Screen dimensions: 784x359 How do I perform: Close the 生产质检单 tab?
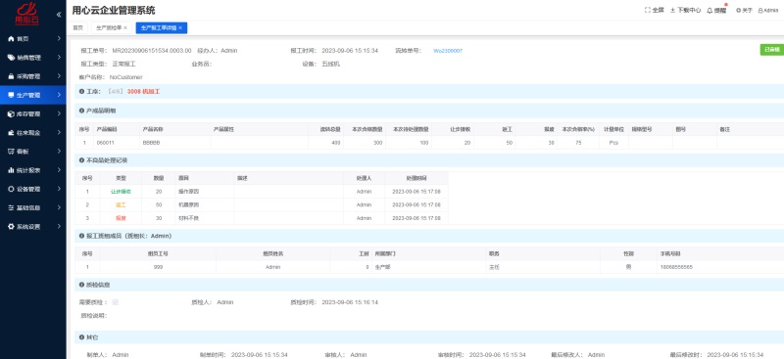point(125,28)
